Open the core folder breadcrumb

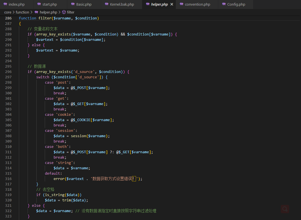pos(8,12)
